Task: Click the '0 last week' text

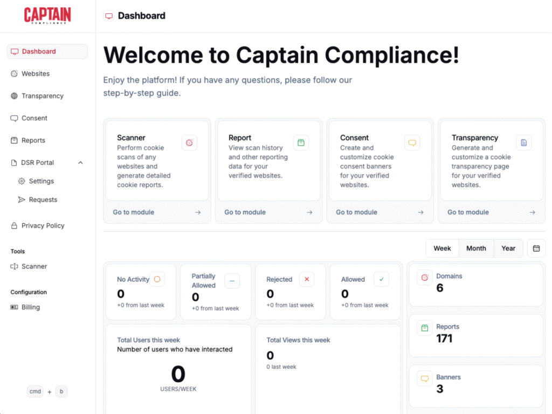Action: tap(281, 367)
